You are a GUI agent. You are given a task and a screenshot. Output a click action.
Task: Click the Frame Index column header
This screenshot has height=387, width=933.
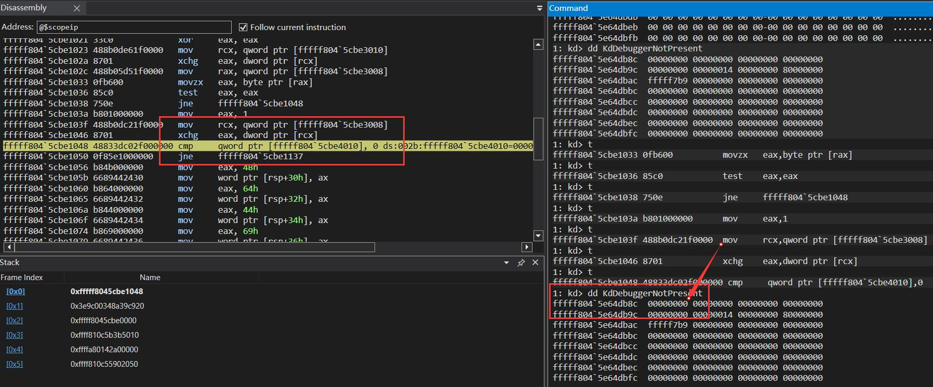[22, 278]
